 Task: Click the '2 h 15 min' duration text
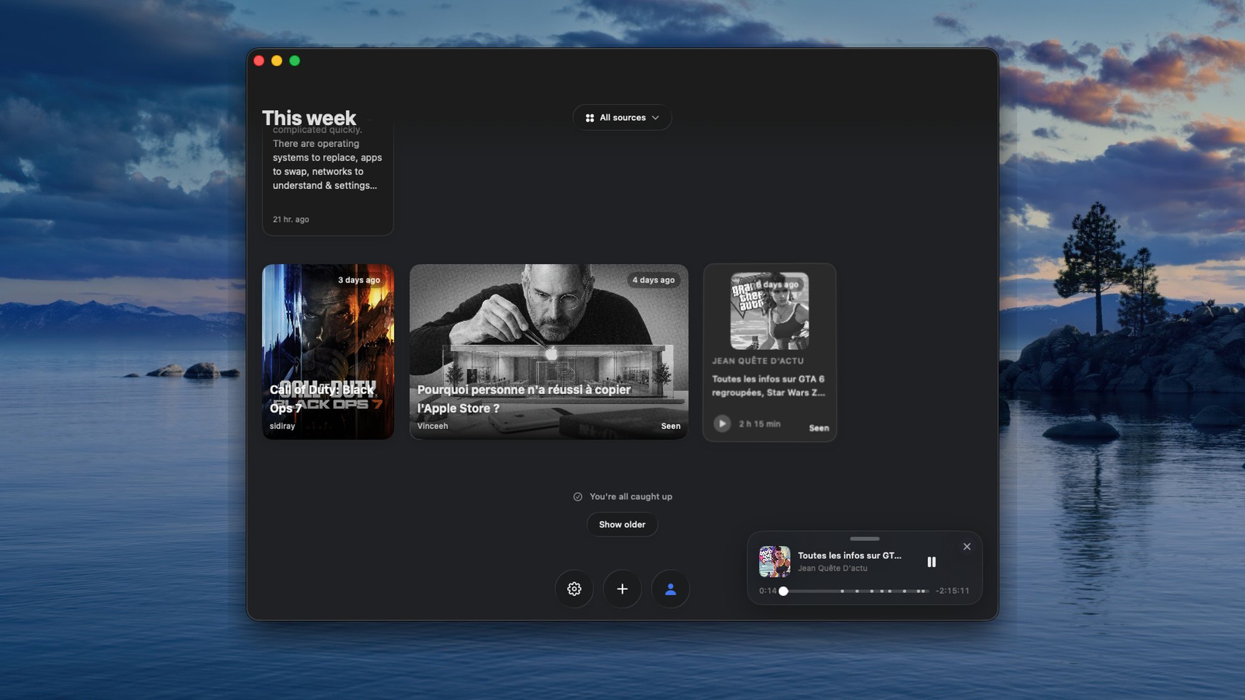point(759,424)
